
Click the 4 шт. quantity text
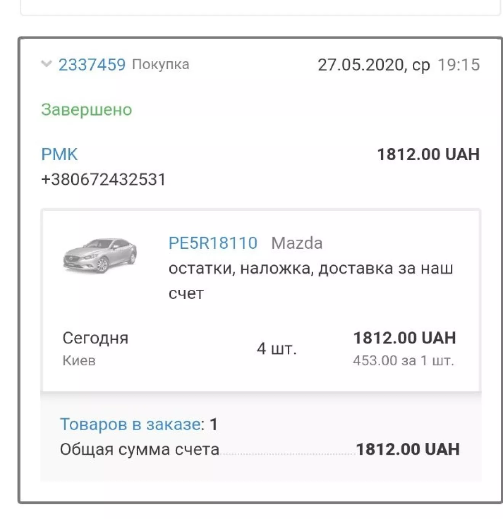277,348
